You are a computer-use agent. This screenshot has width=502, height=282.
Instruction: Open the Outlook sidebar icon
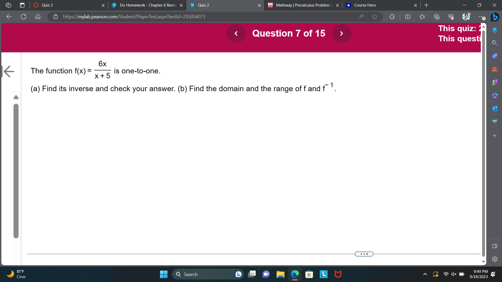point(495,108)
